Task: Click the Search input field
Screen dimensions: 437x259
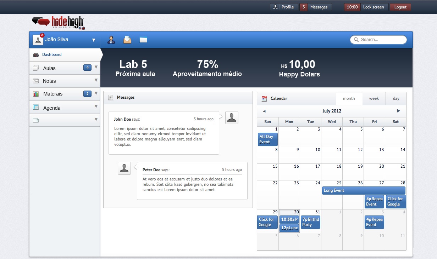Action: coord(378,40)
